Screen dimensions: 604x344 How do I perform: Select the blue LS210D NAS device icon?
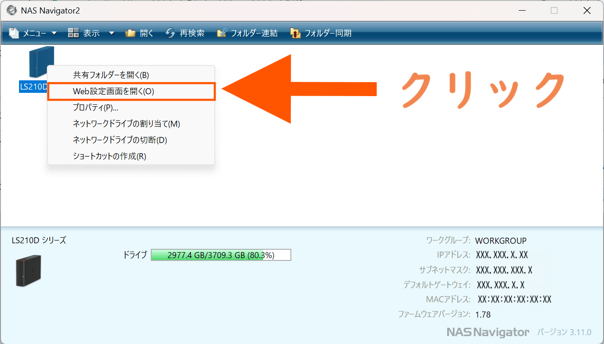pos(41,62)
